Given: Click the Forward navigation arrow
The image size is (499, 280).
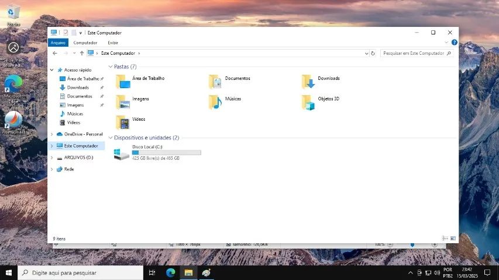Looking at the screenshot, I should click(66, 53).
